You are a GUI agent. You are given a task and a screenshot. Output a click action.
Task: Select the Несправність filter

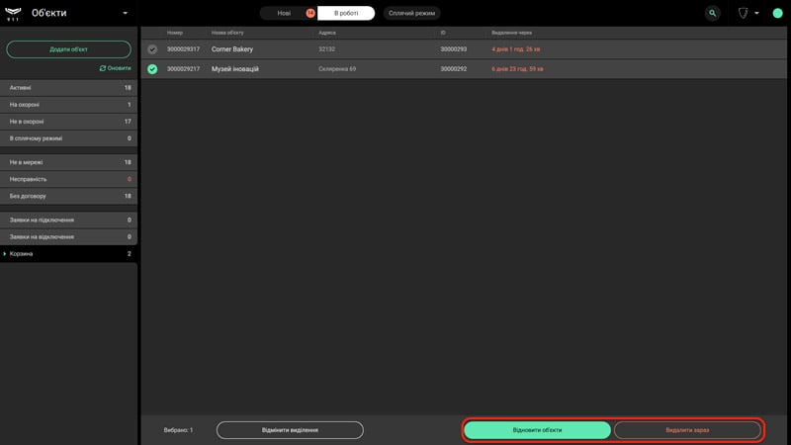coord(68,179)
